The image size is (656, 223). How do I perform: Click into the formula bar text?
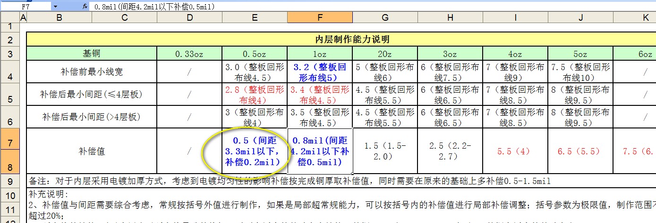click(x=373, y=6)
